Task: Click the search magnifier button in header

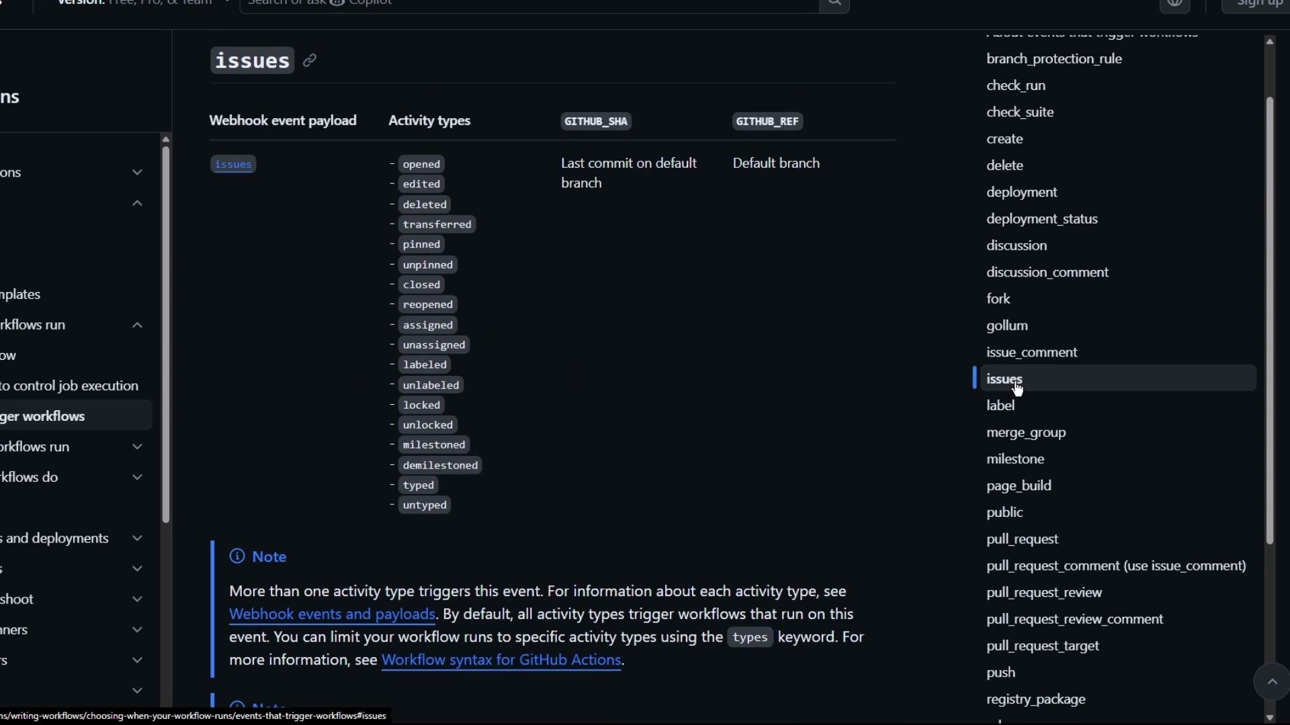Action: click(x=834, y=3)
